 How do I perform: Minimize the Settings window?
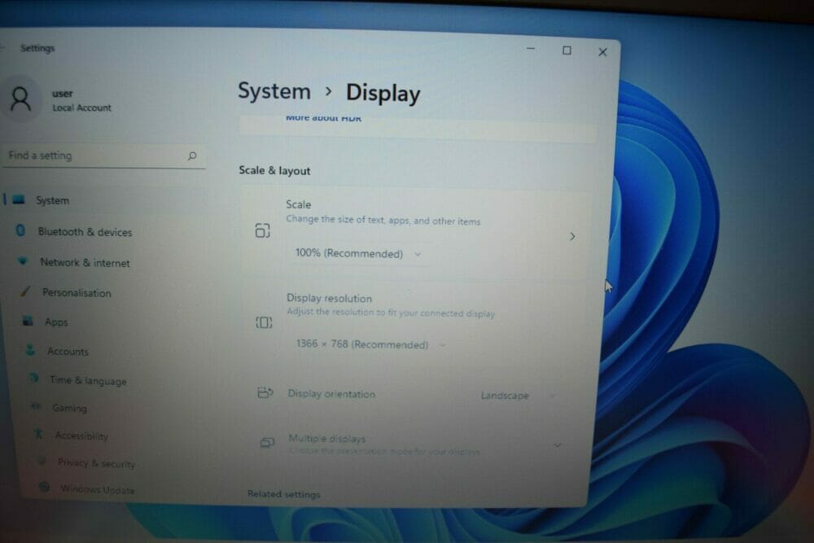pyautogui.click(x=531, y=48)
